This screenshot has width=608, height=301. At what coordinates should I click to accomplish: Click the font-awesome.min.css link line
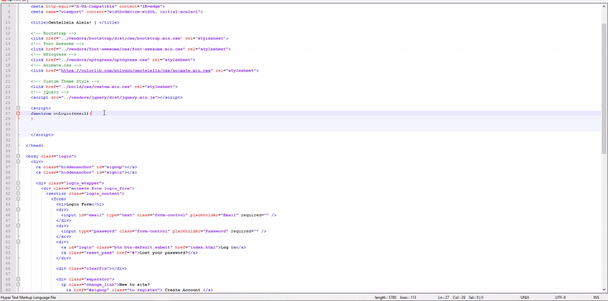click(x=131, y=49)
